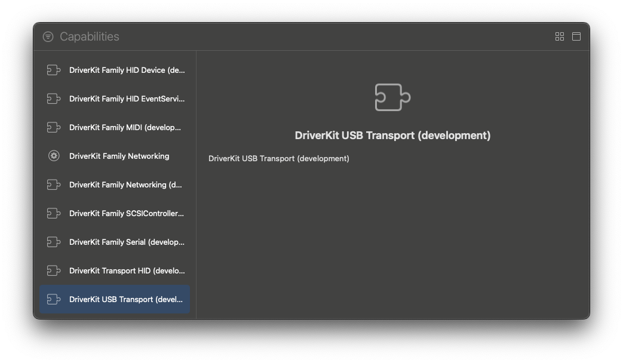Viewport: 623px width, 363px height.
Task: Click the large puzzle piece icon in detail pane
Action: (392, 97)
